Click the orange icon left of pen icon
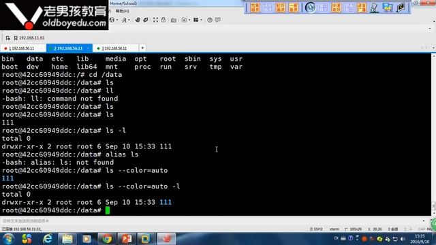Viewport: 436px width, 245px height. click(362, 7)
